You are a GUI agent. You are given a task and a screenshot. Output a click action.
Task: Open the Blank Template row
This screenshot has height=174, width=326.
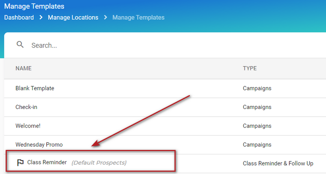(x=165, y=88)
